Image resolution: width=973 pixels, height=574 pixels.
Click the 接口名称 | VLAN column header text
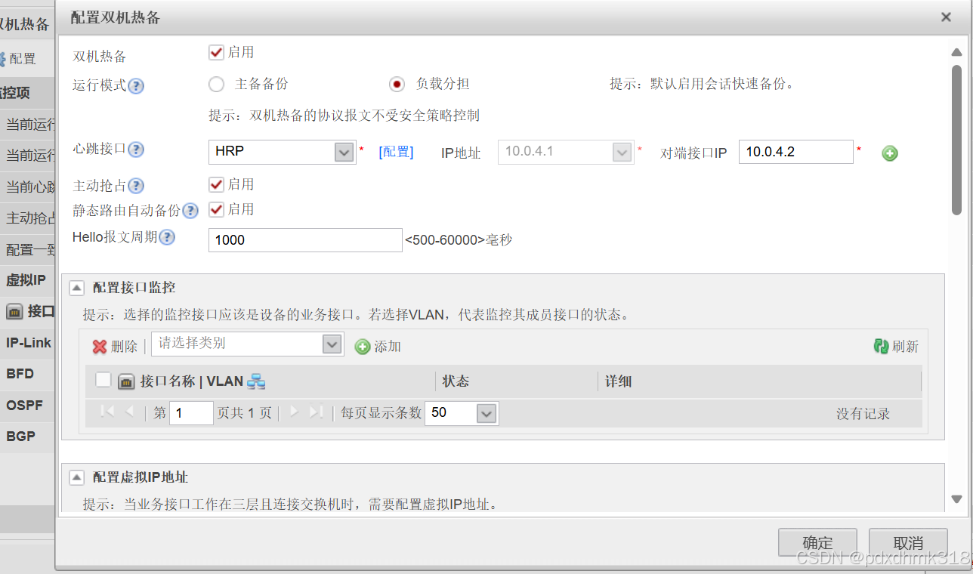point(192,381)
